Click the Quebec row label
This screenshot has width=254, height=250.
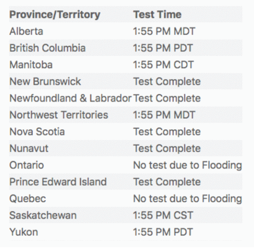[28, 199]
